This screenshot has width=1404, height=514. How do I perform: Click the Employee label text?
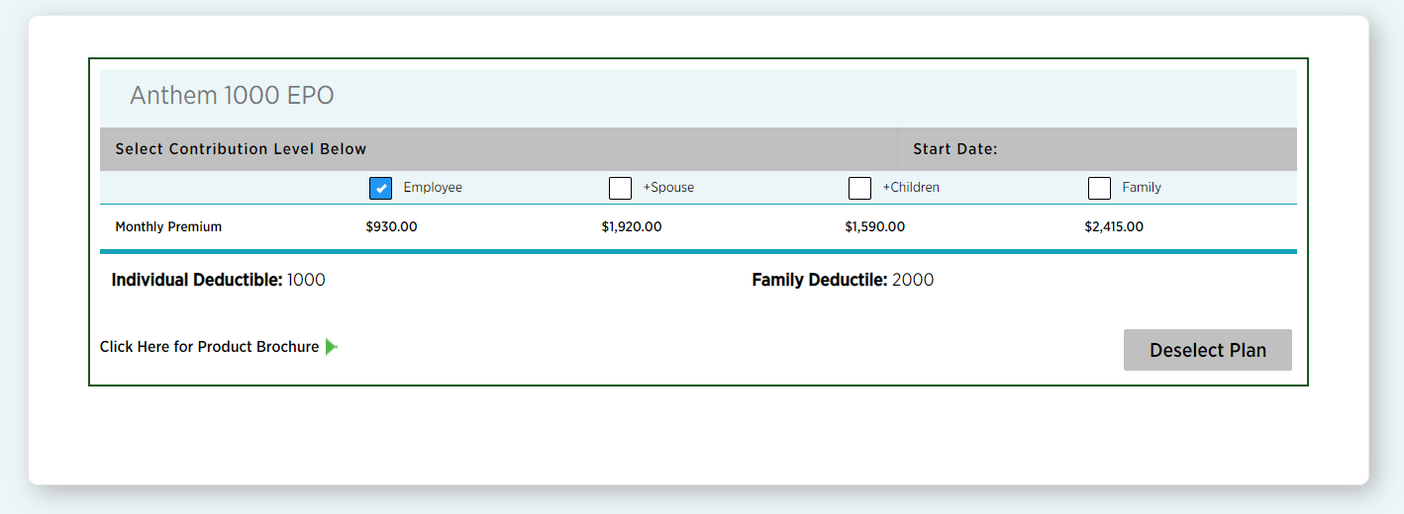pyautogui.click(x=433, y=188)
